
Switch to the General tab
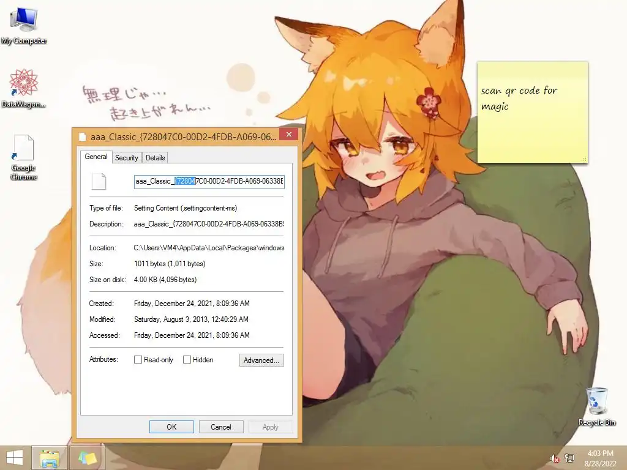(x=96, y=157)
